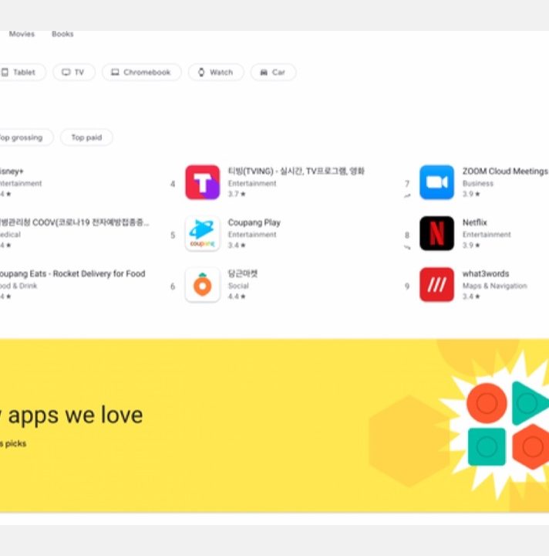Select the Chromebook device filter chip
This screenshot has height=556, width=549.
click(142, 73)
